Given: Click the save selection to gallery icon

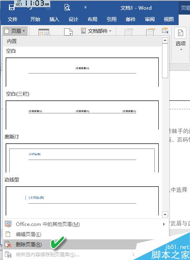Looking at the screenshot, I should [8, 254].
